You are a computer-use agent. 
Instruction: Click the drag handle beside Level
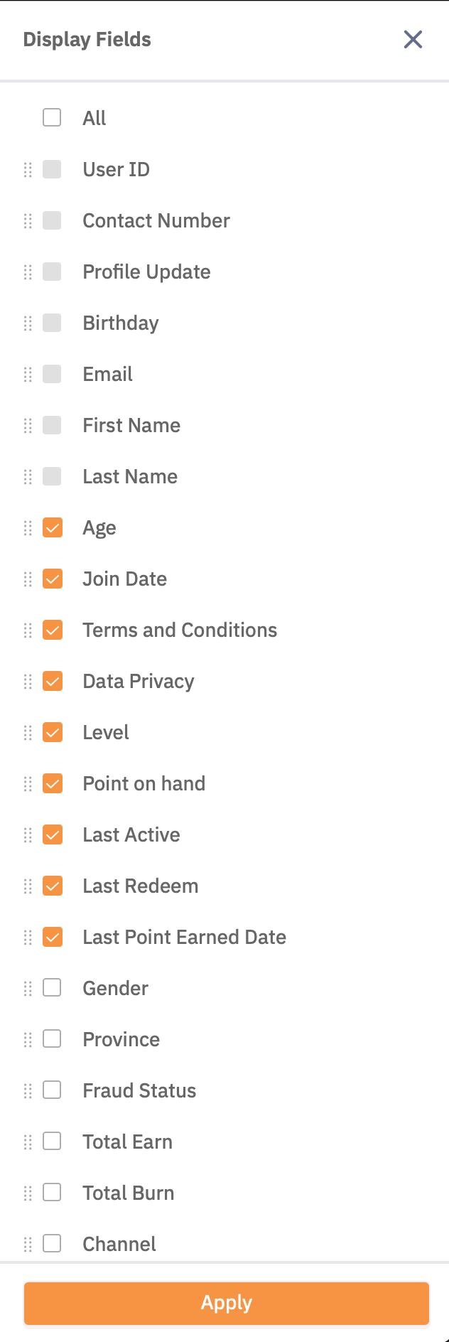pos(28,732)
